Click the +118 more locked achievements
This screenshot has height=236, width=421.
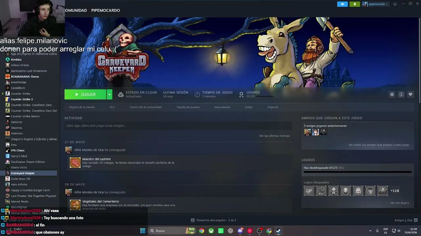coord(395,191)
